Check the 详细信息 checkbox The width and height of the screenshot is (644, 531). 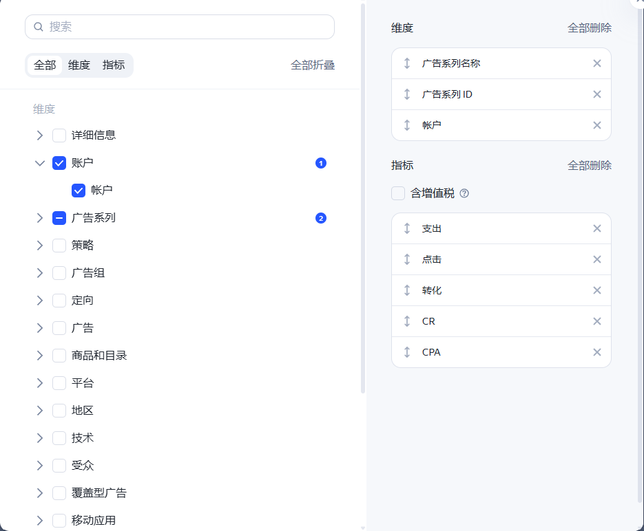point(59,136)
